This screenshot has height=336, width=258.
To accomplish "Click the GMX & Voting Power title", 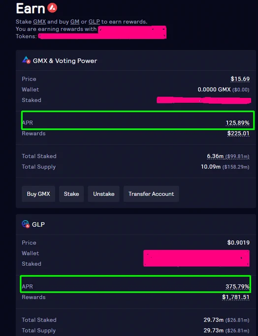I will click(x=65, y=61).
